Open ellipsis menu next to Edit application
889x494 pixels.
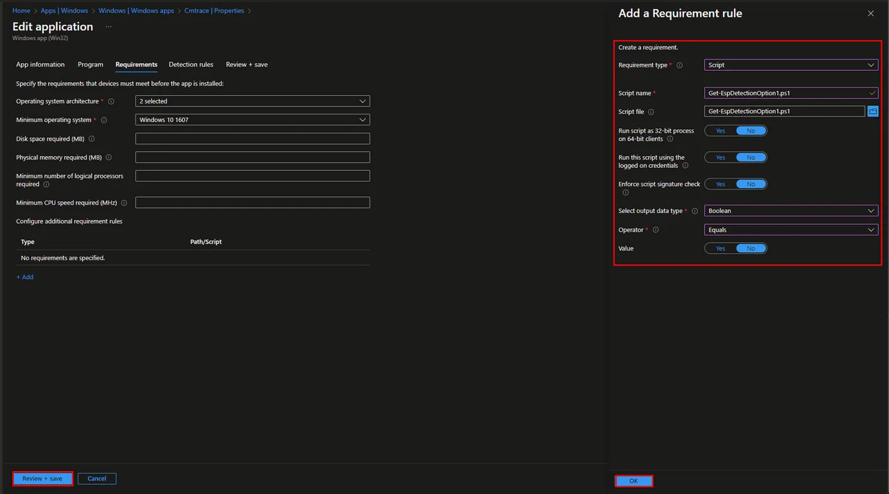(108, 27)
